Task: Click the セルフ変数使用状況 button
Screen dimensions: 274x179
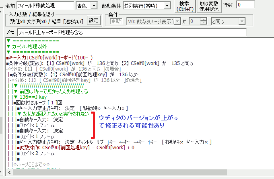Action: pyautogui.click(x=209, y=6)
